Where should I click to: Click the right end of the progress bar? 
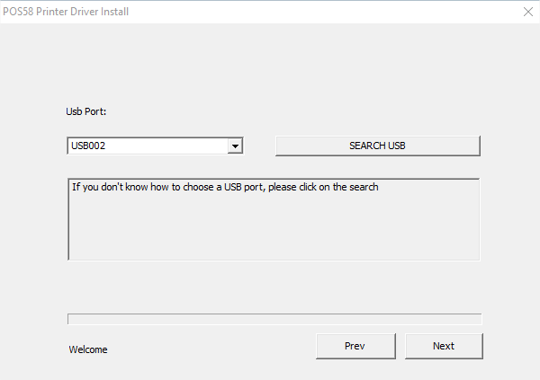click(x=476, y=319)
